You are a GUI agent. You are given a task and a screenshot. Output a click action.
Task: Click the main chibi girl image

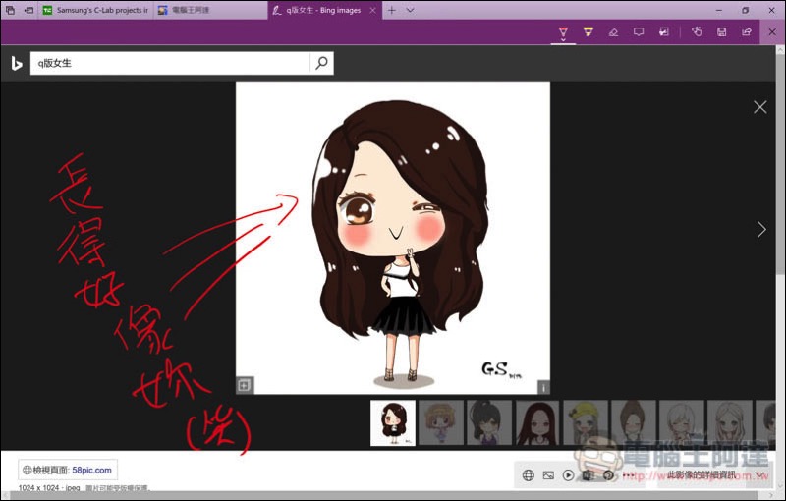393,238
